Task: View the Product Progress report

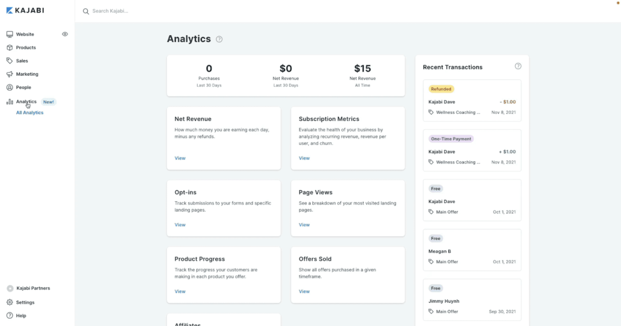Action: (x=180, y=291)
